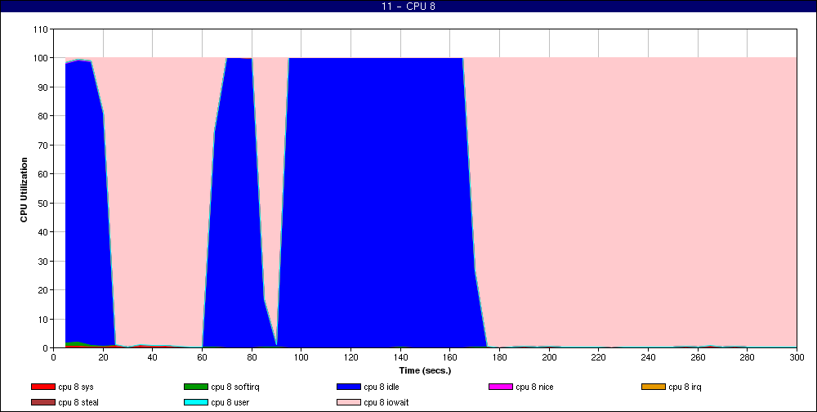The image size is (817, 412).
Task: Click the x-axis tick label 60
Action: click(x=202, y=357)
